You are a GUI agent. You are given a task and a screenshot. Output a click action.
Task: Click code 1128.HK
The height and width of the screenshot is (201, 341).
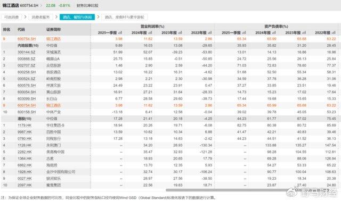(x=25, y=145)
